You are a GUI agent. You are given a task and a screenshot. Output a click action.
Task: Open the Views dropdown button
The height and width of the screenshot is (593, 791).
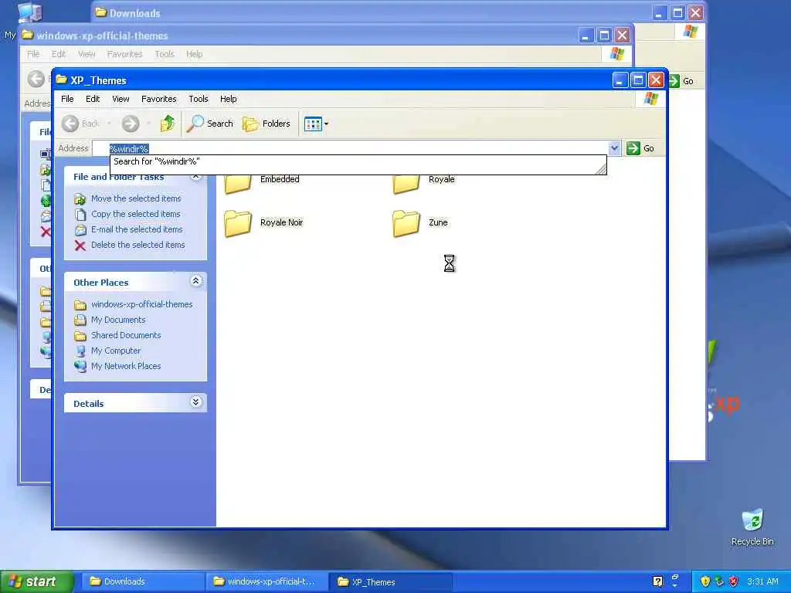click(316, 124)
